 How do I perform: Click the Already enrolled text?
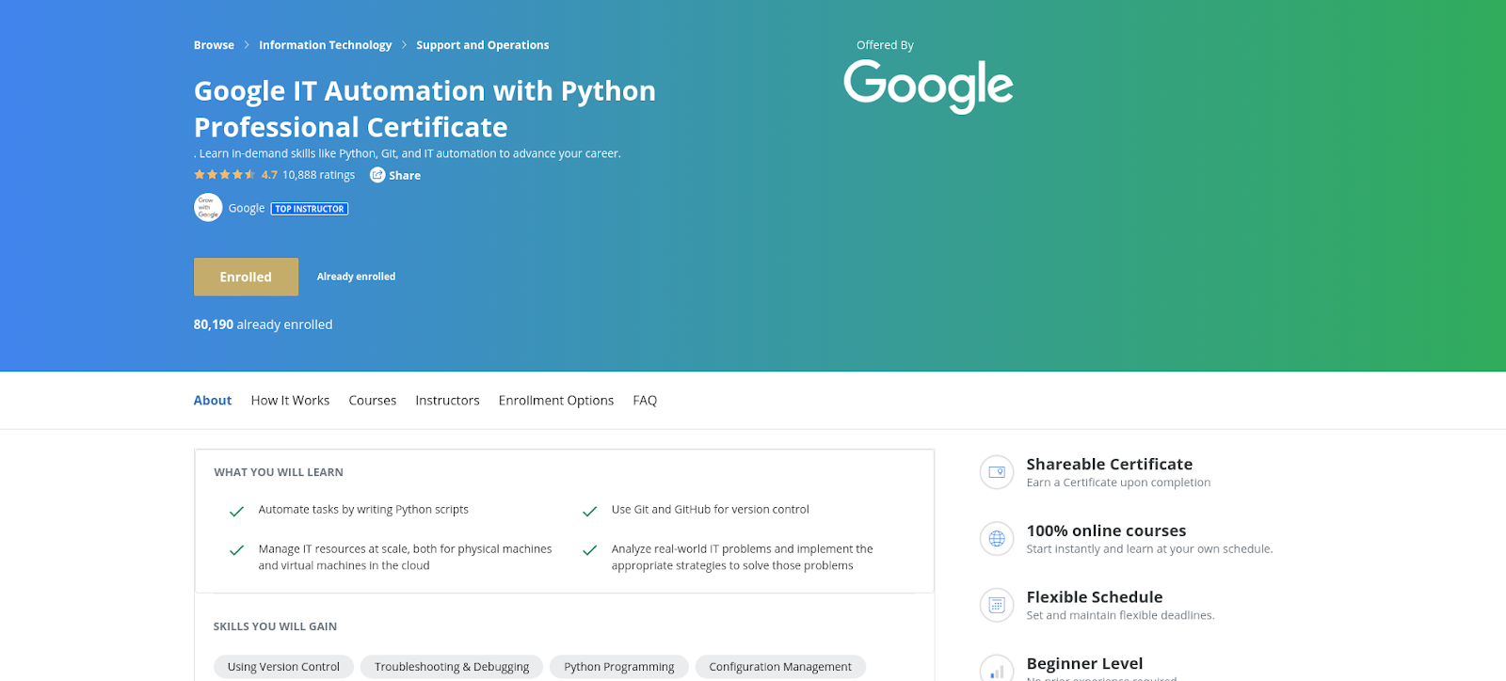pyautogui.click(x=356, y=277)
